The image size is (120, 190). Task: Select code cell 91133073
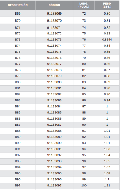[54, 40]
